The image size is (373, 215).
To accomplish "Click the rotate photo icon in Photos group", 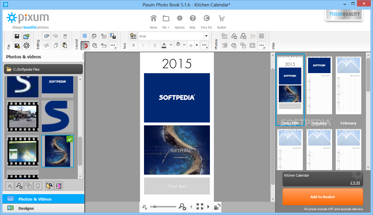I will 234,46.
